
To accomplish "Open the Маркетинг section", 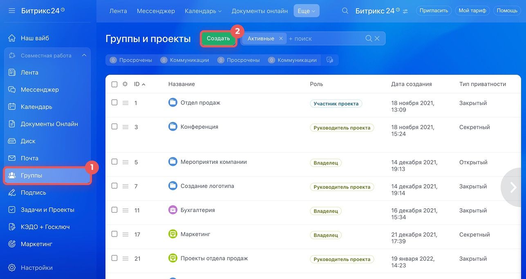I will [x=36, y=244].
